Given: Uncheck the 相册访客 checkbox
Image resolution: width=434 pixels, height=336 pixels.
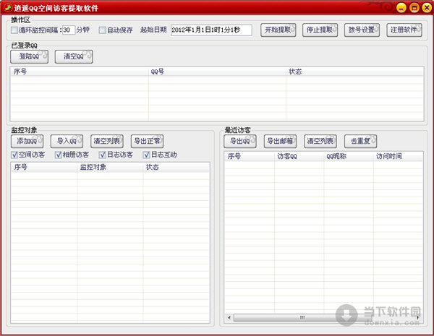Looking at the screenshot, I should click(59, 155).
